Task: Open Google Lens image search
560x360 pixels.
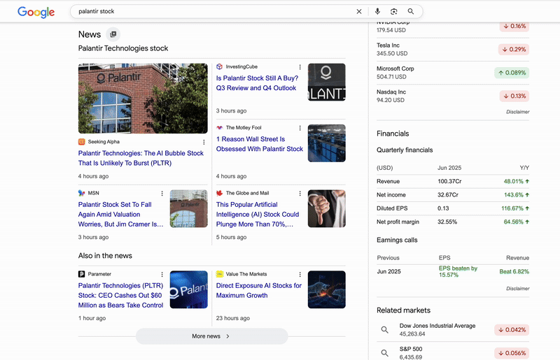Action: click(x=394, y=11)
